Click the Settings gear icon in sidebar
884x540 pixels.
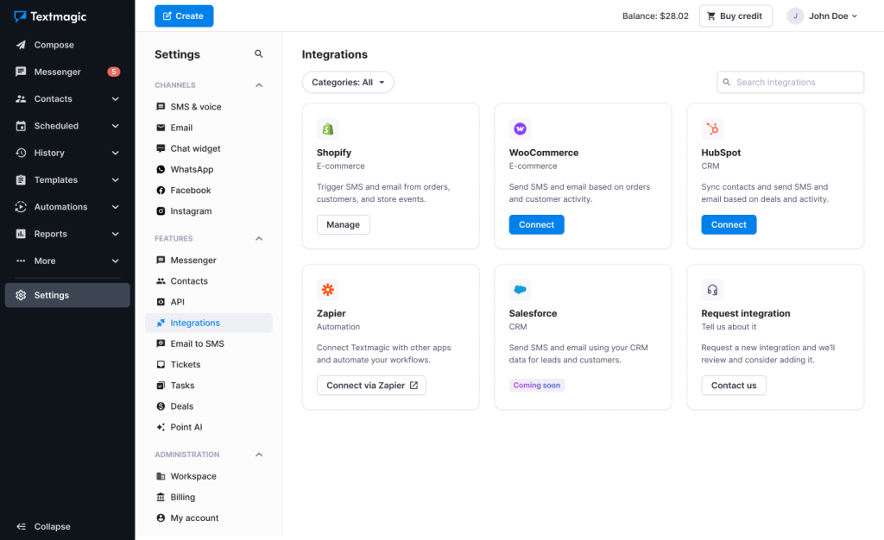pyautogui.click(x=21, y=295)
